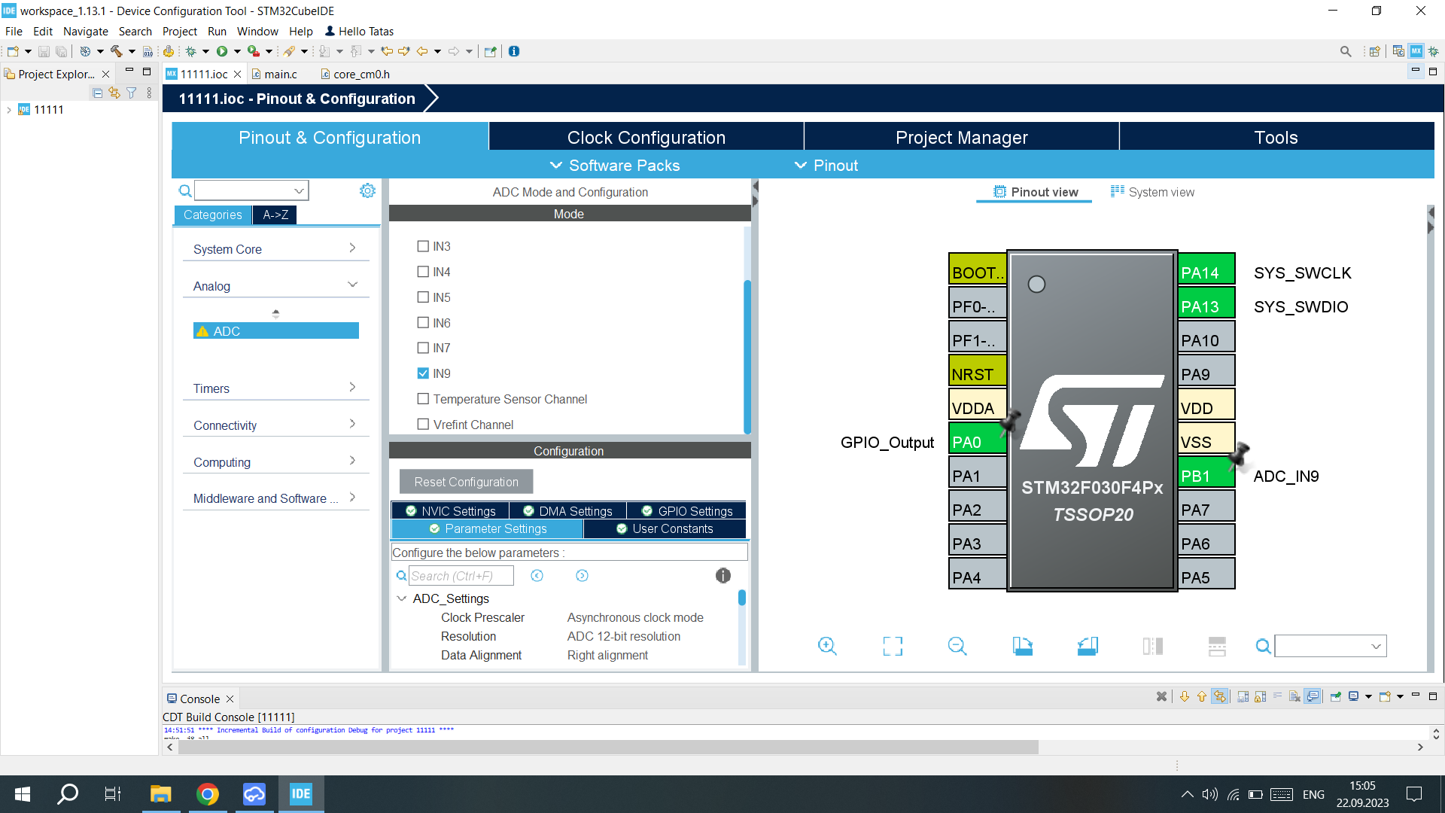Enable the Temperature Sensor Channel
This screenshot has height=813, width=1445.
(x=423, y=398)
